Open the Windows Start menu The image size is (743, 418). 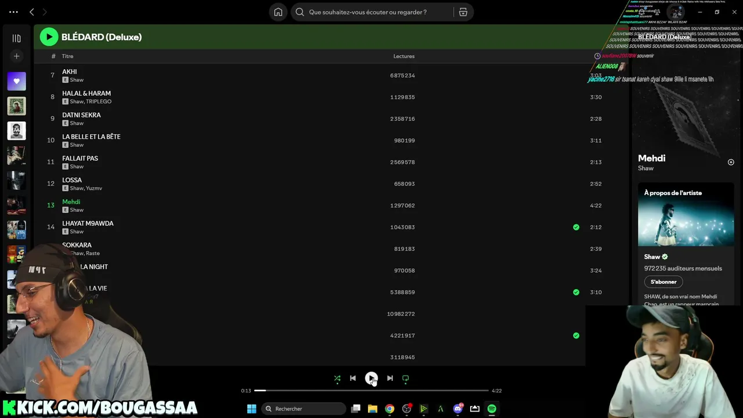[251, 409]
